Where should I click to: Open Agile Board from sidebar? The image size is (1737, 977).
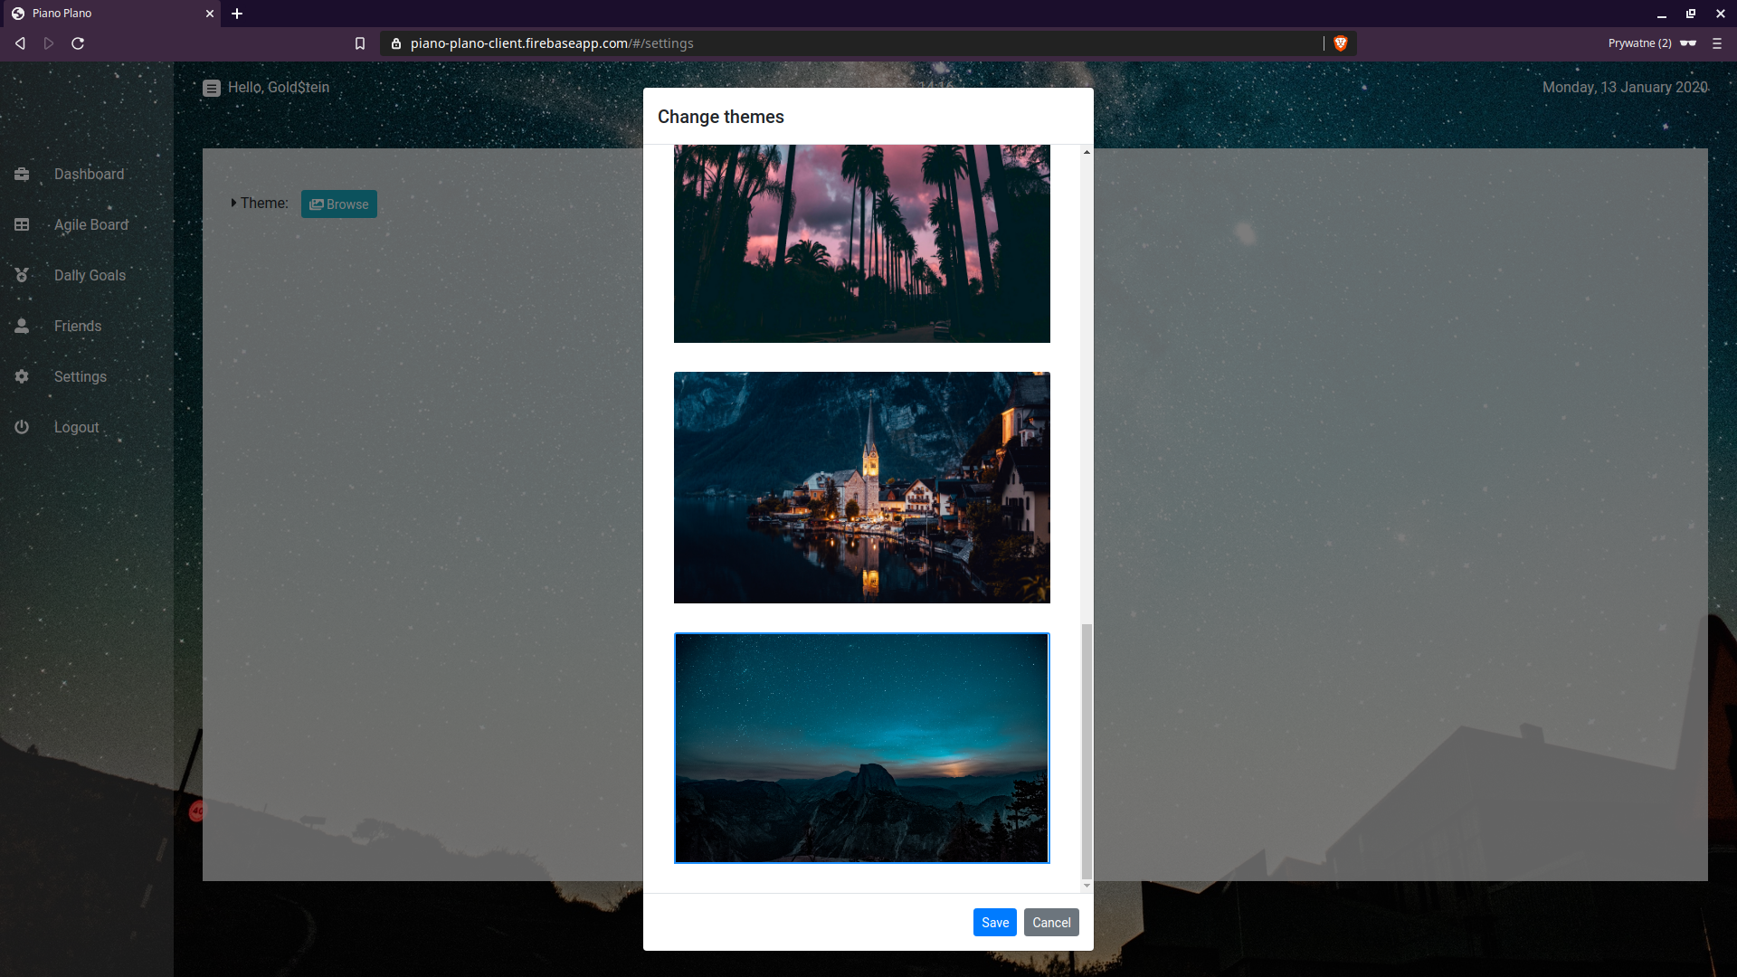coord(90,224)
